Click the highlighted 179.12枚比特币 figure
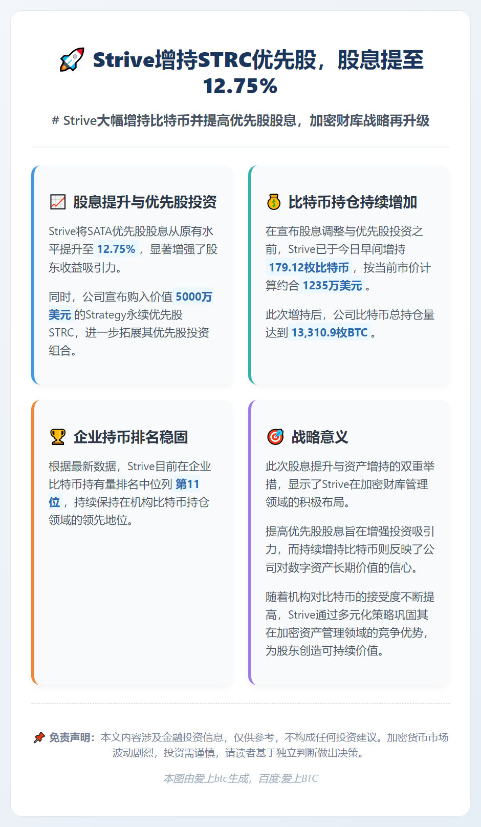 pyautogui.click(x=309, y=268)
